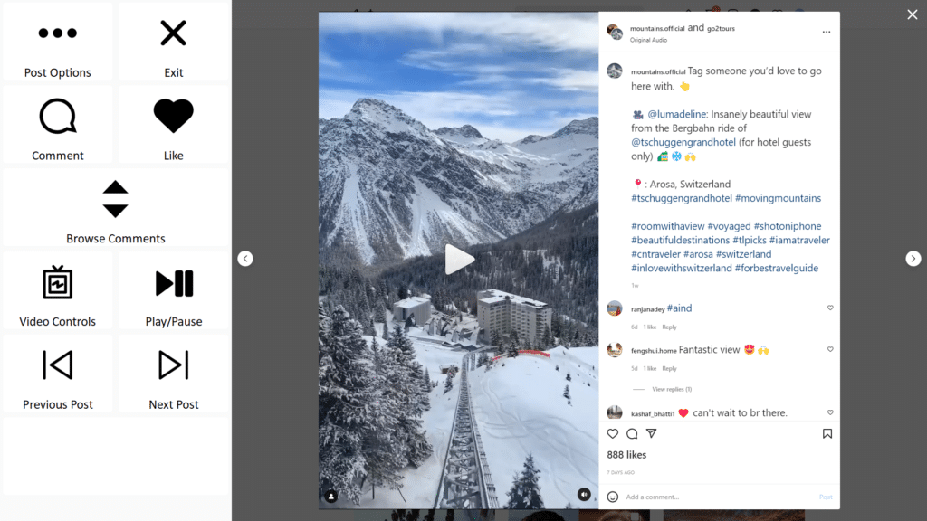The height and width of the screenshot is (521, 927).
Task: Toggle the video mute speaker icon
Action: pos(584,495)
